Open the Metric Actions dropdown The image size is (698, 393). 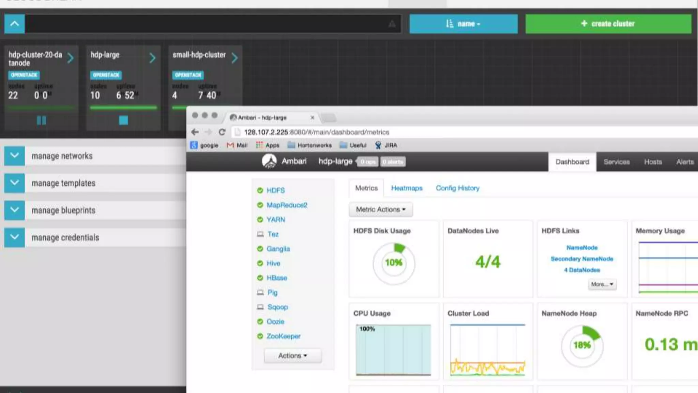coord(380,209)
